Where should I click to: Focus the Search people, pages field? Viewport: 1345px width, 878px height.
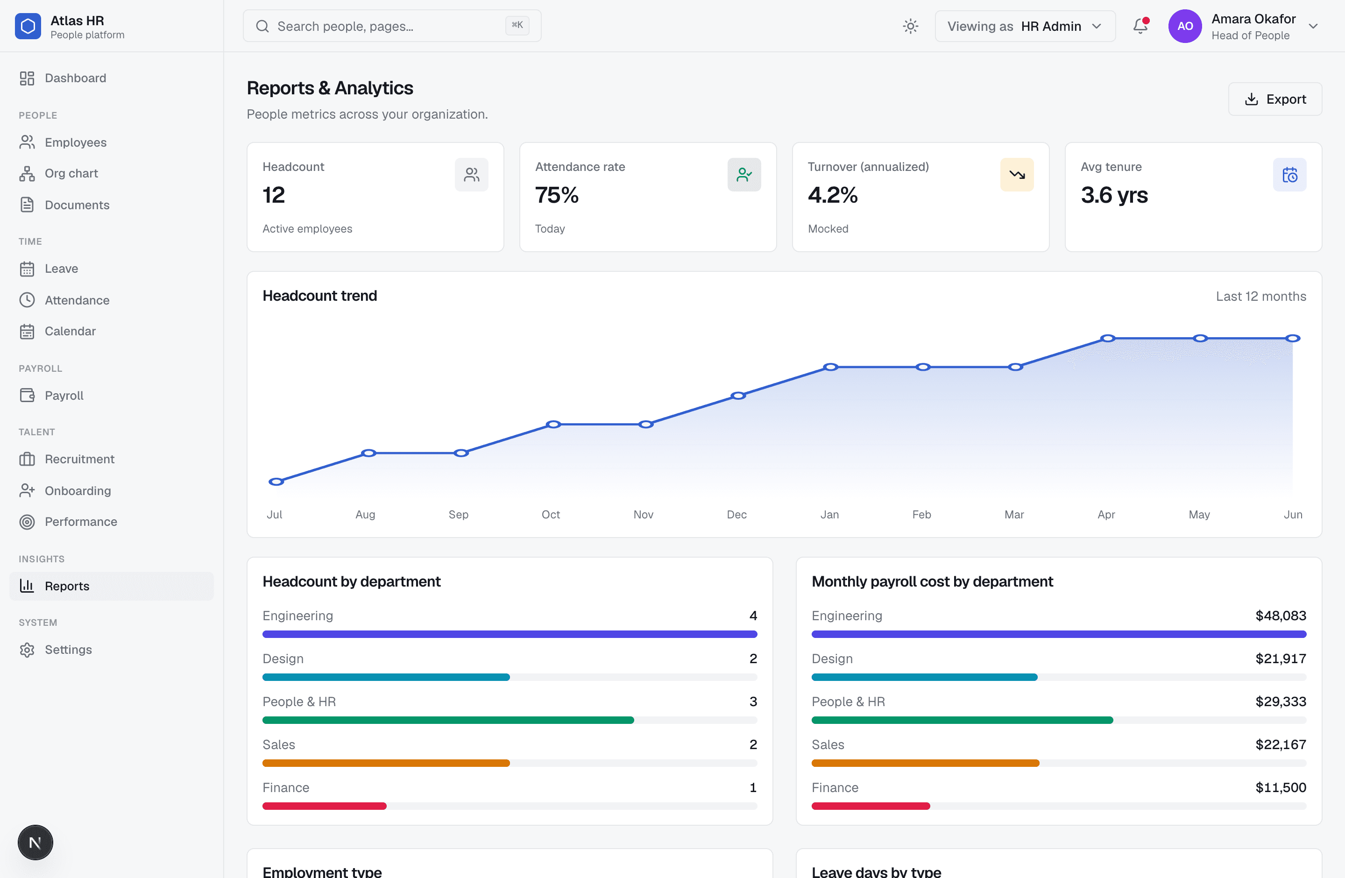point(392,26)
